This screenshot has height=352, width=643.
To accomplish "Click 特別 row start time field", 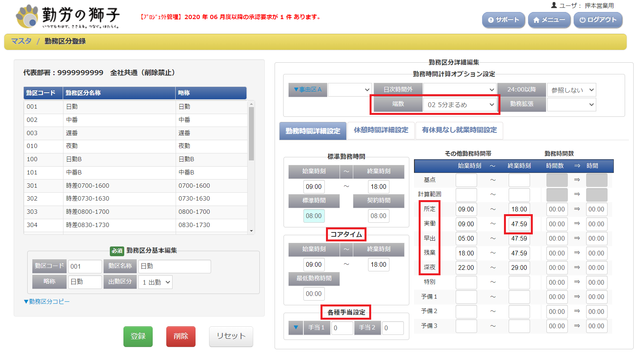I will tap(466, 283).
